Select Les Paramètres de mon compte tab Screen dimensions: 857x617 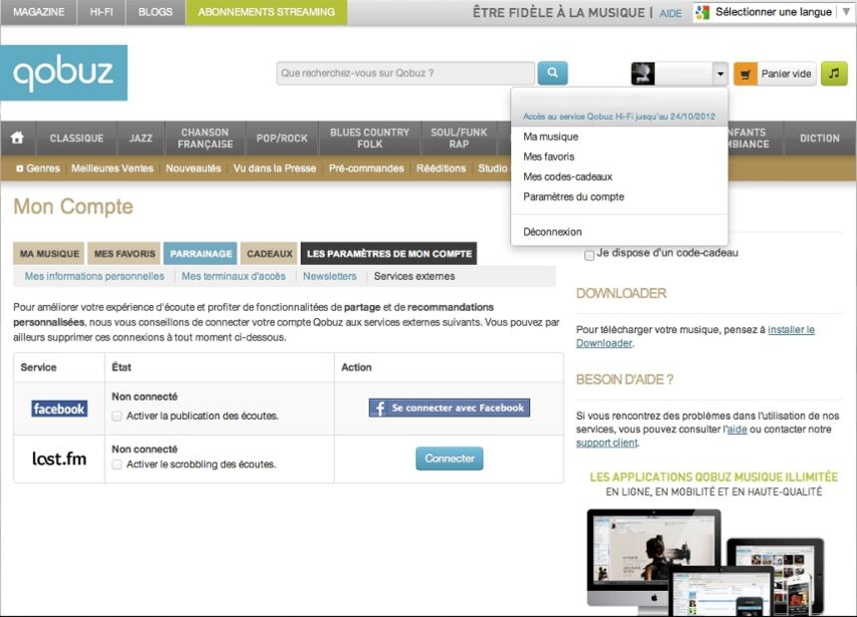(389, 253)
